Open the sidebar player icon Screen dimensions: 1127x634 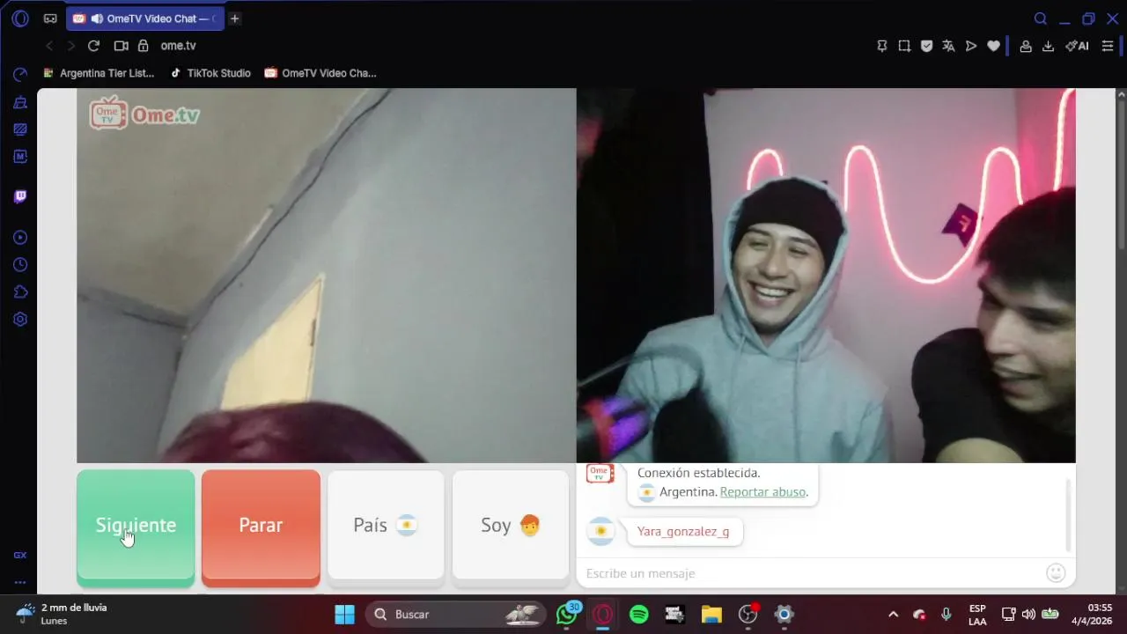pyautogui.click(x=20, y=238)
